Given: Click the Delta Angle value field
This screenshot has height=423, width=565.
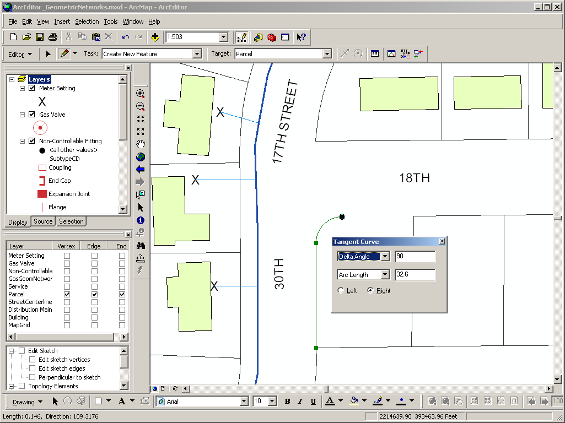Looking at the screenshot, I should (x=415, y=256).
